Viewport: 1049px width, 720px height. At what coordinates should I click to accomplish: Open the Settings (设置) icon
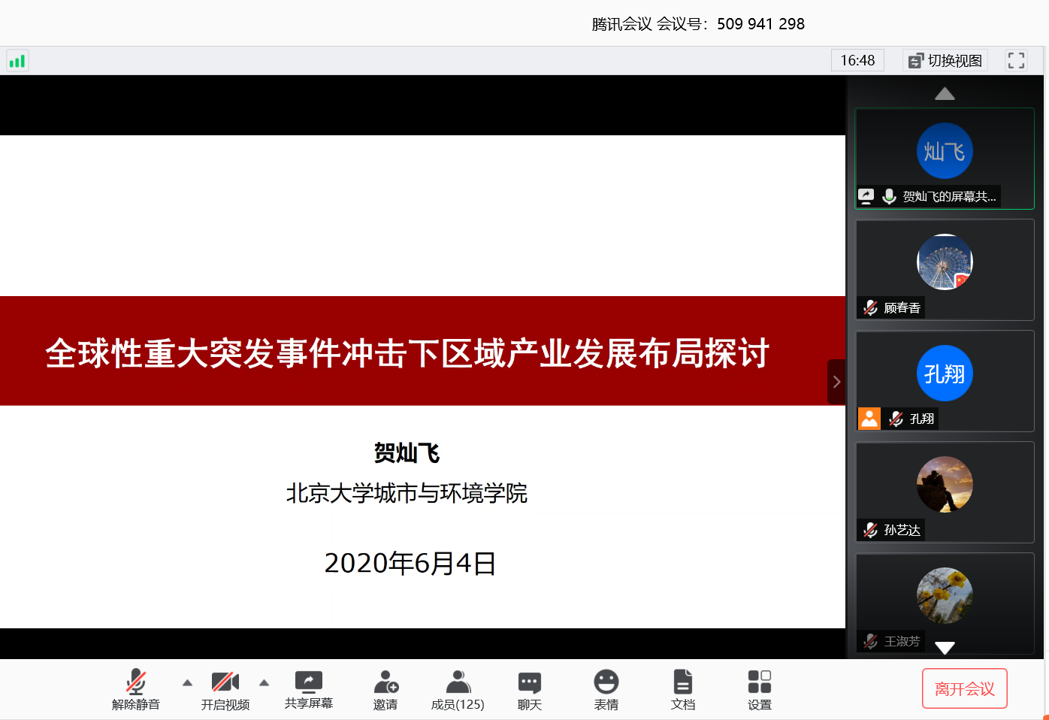(x=759, y=682)
